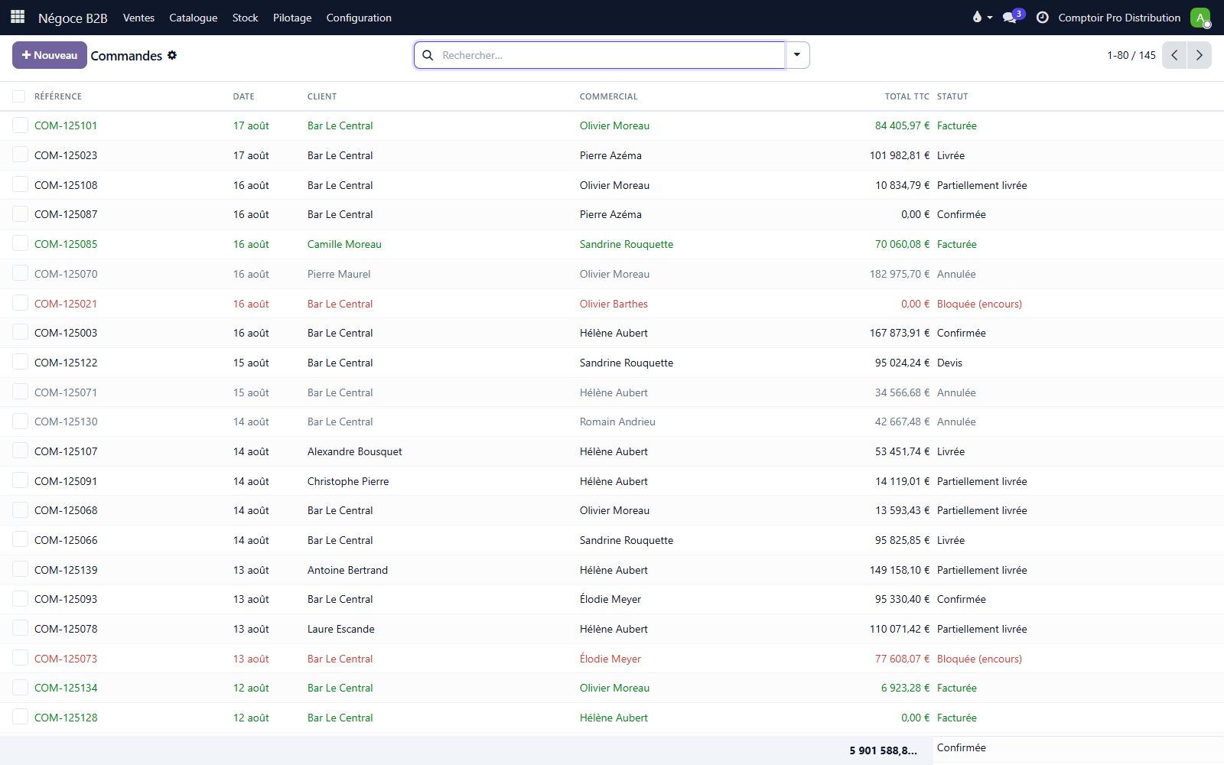Image resolution: width=1224 pixels, height=765 pixels.
Task: Click the total 182 975,70 €
Action: (x=900, y=274)
